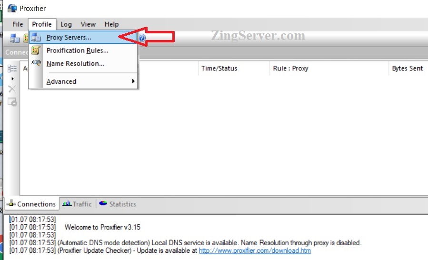Sort by Bytes Sent column header

(x=408, y=68)
